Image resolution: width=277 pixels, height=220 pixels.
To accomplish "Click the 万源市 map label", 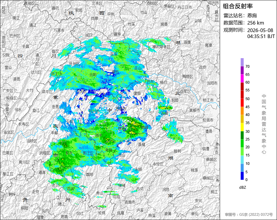I will pyautogui.click(x=59, y=30).
